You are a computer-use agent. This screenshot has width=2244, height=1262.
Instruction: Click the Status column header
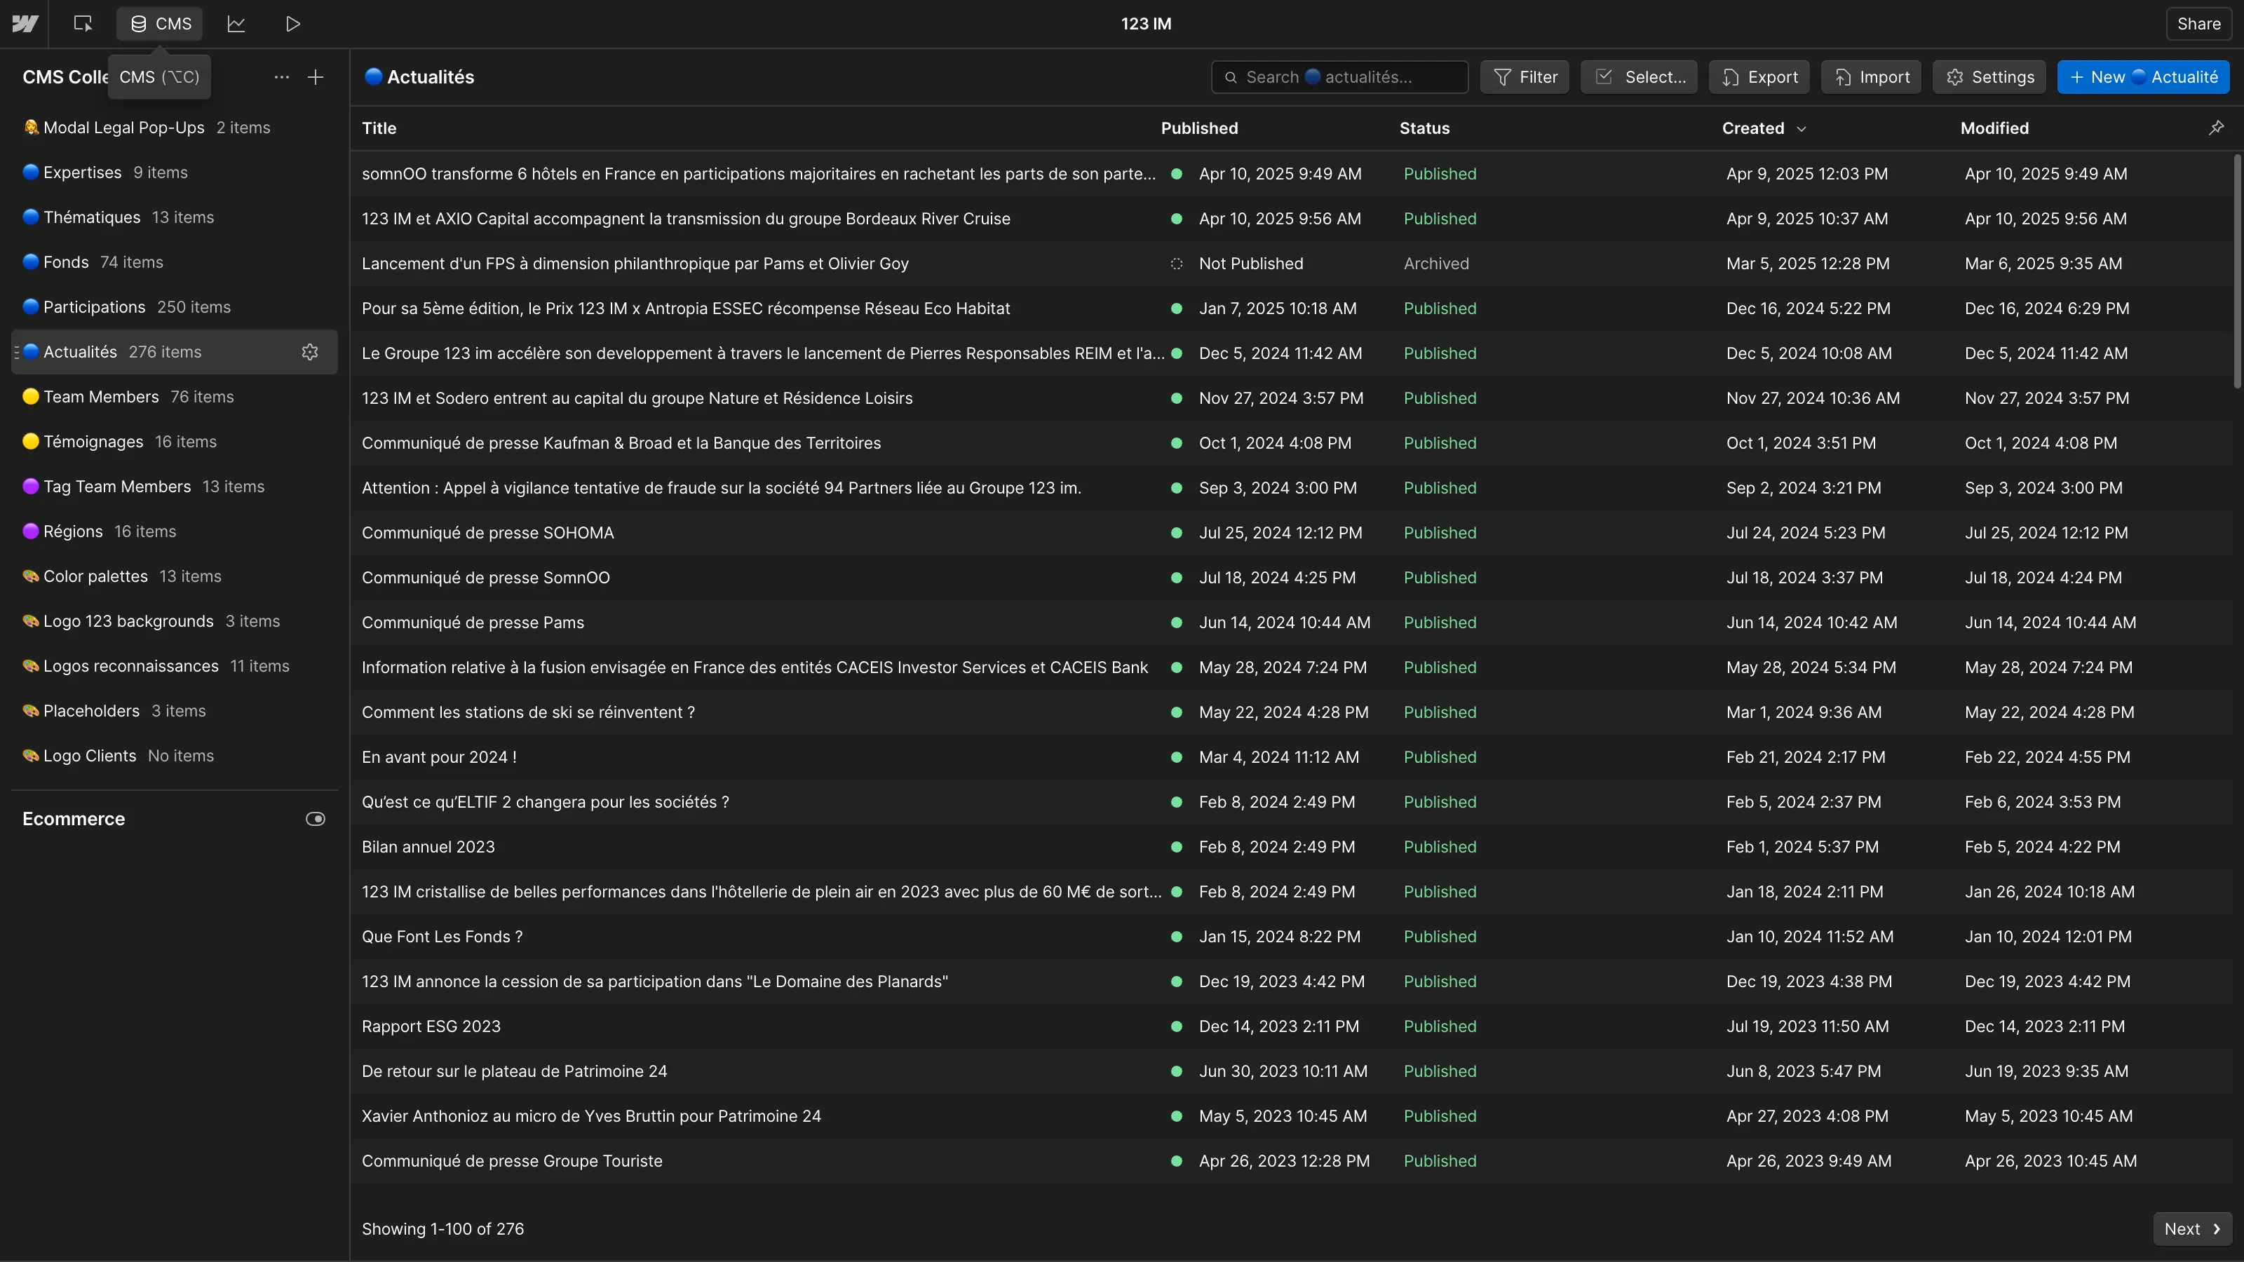[1424, 128]
